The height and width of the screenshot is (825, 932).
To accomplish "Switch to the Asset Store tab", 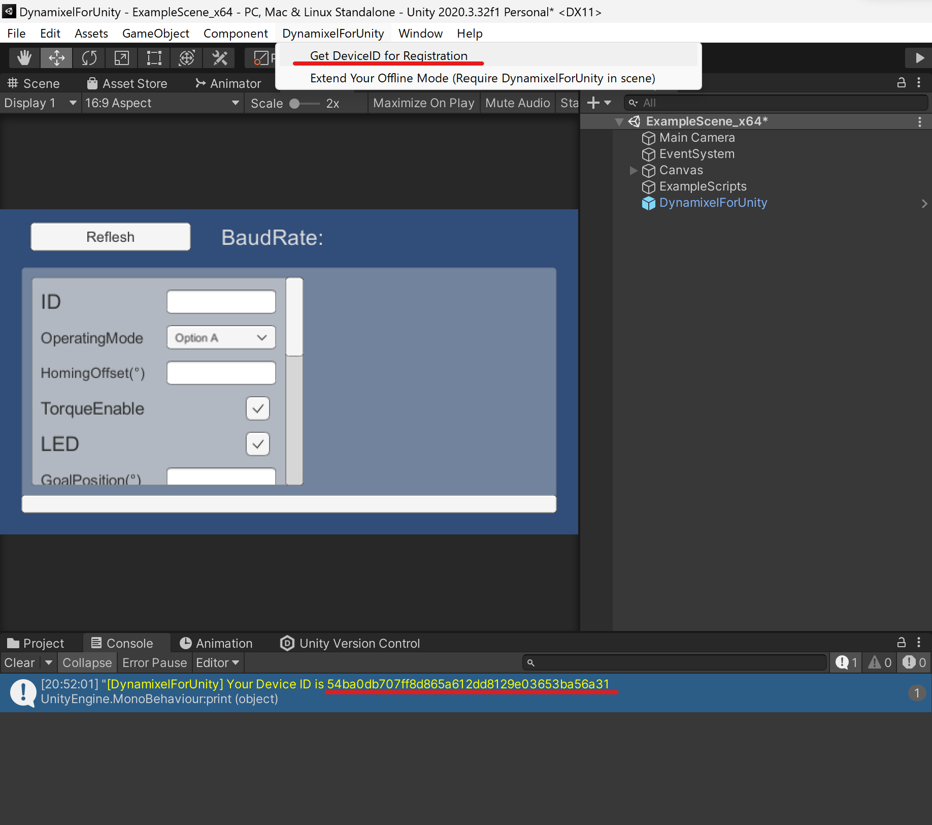I will click(127, 83).
